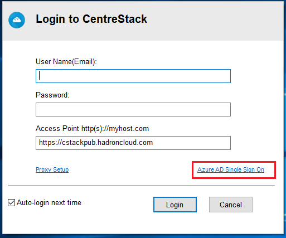Click the CentreStack cloud logo icon

tap(17, 20)
